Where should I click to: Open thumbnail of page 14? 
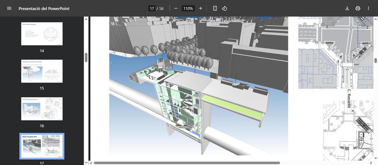pos(42,34)
